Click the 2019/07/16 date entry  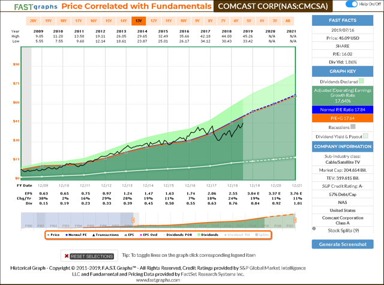[x=343, y=30]
